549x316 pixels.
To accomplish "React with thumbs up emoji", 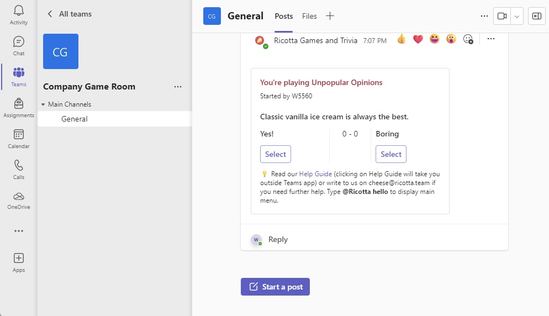I will click(x=402, y=39).
